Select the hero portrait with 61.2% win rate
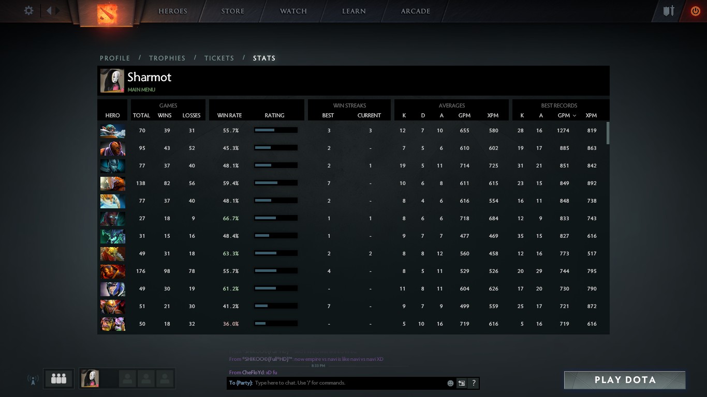707x397 pixels. (112, 289)
